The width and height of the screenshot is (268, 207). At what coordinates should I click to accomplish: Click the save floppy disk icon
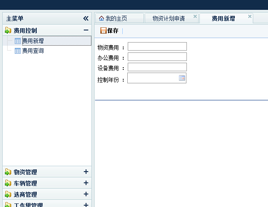tap(104, 30)
